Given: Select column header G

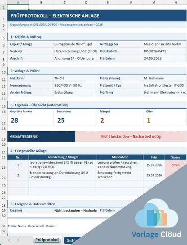Looking at the screenshot, I should pos(154,2).
